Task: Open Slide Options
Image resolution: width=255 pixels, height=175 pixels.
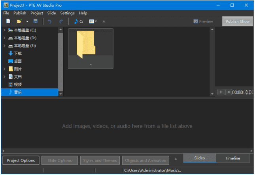Action: [60, 160]
